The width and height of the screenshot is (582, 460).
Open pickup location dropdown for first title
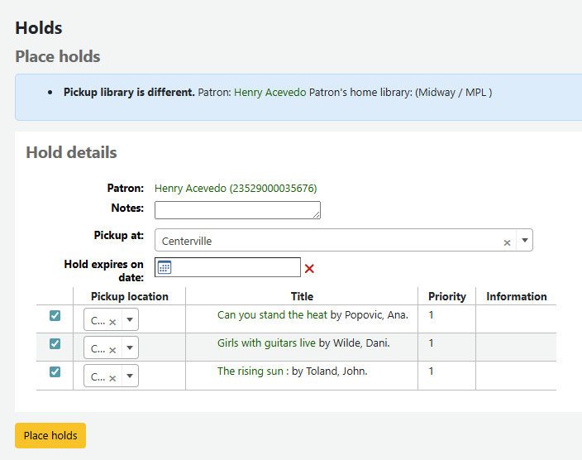tap(130, 321)
